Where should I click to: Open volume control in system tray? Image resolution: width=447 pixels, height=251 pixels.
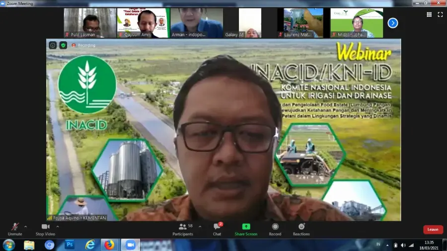(x=403, y=245)
